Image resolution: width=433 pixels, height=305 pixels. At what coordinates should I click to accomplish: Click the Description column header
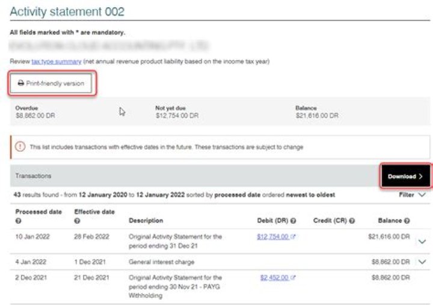tap(146, 221)
